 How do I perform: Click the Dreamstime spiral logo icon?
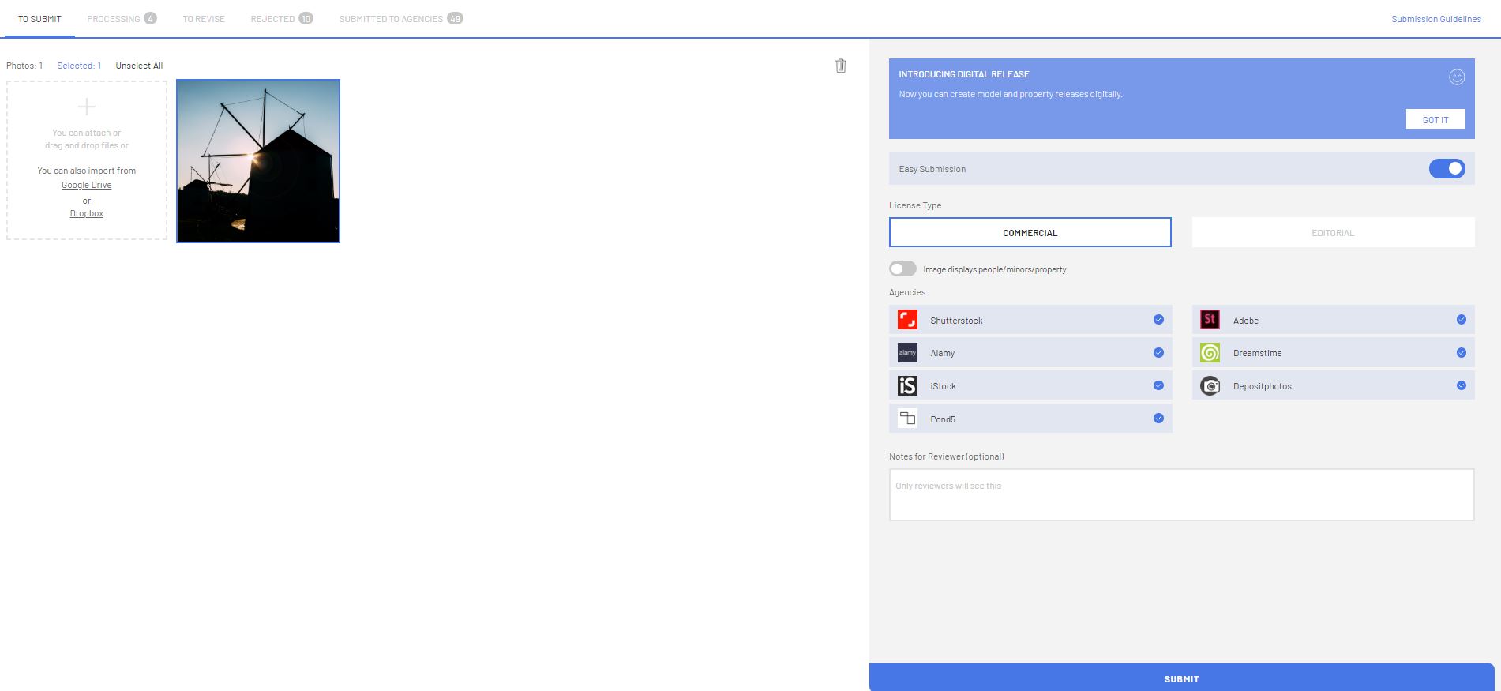pyautogui.click(x=1210, y=353)
